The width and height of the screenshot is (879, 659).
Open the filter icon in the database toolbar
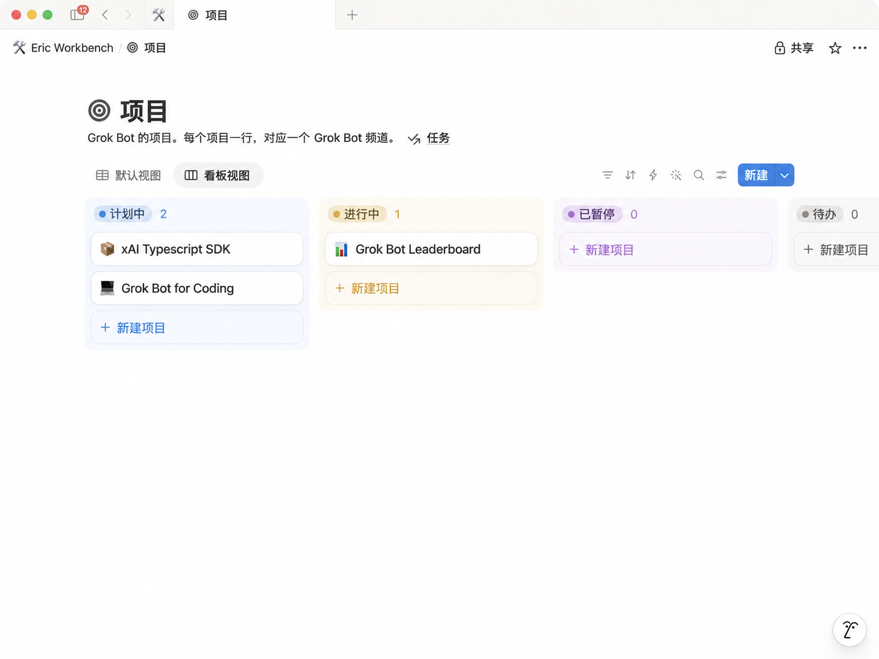(607, 175)
